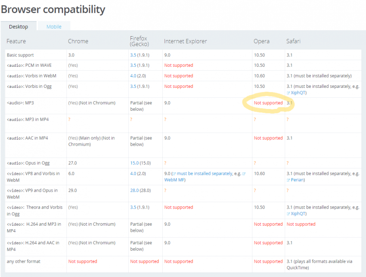Click Firefox 3.5 link in PCM in WAVE row

133,65
